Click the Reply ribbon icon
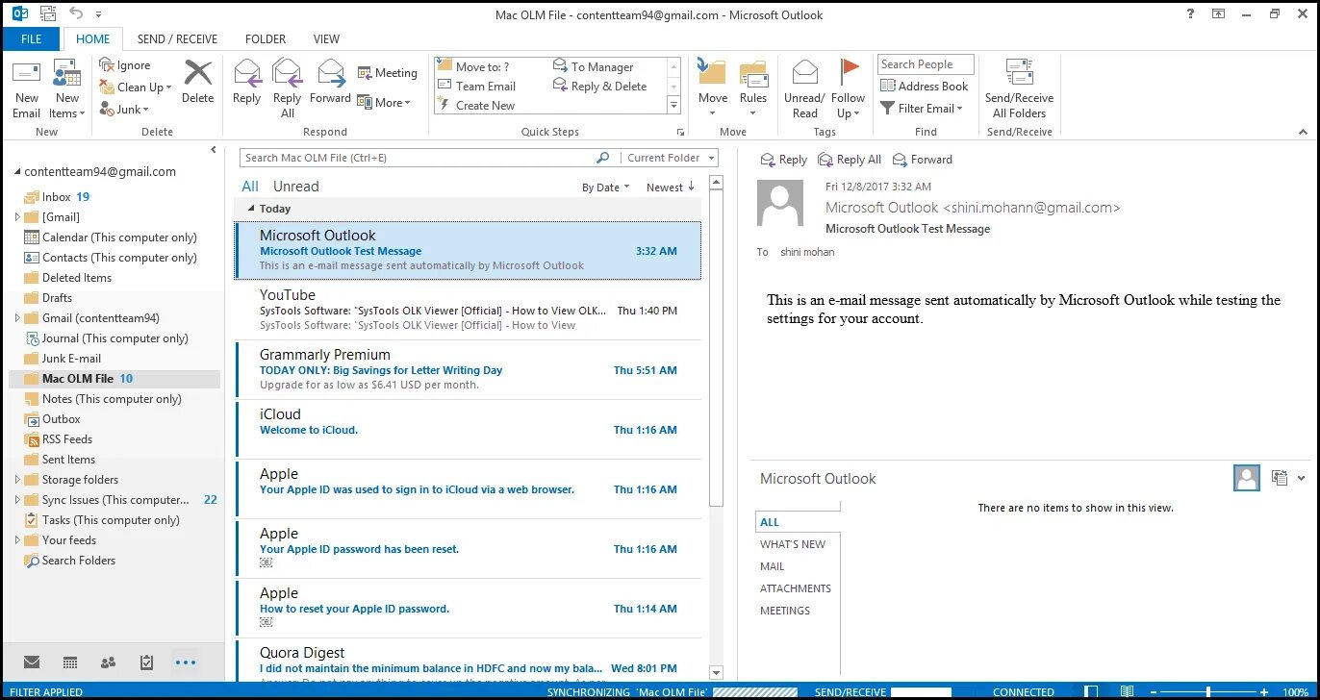Viewport: 1320px width, 700px height. pos(247,74)
